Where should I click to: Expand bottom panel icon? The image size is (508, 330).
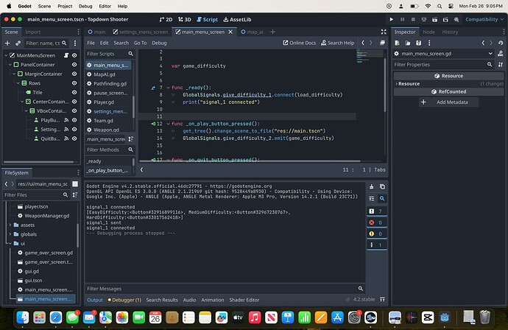382,300
